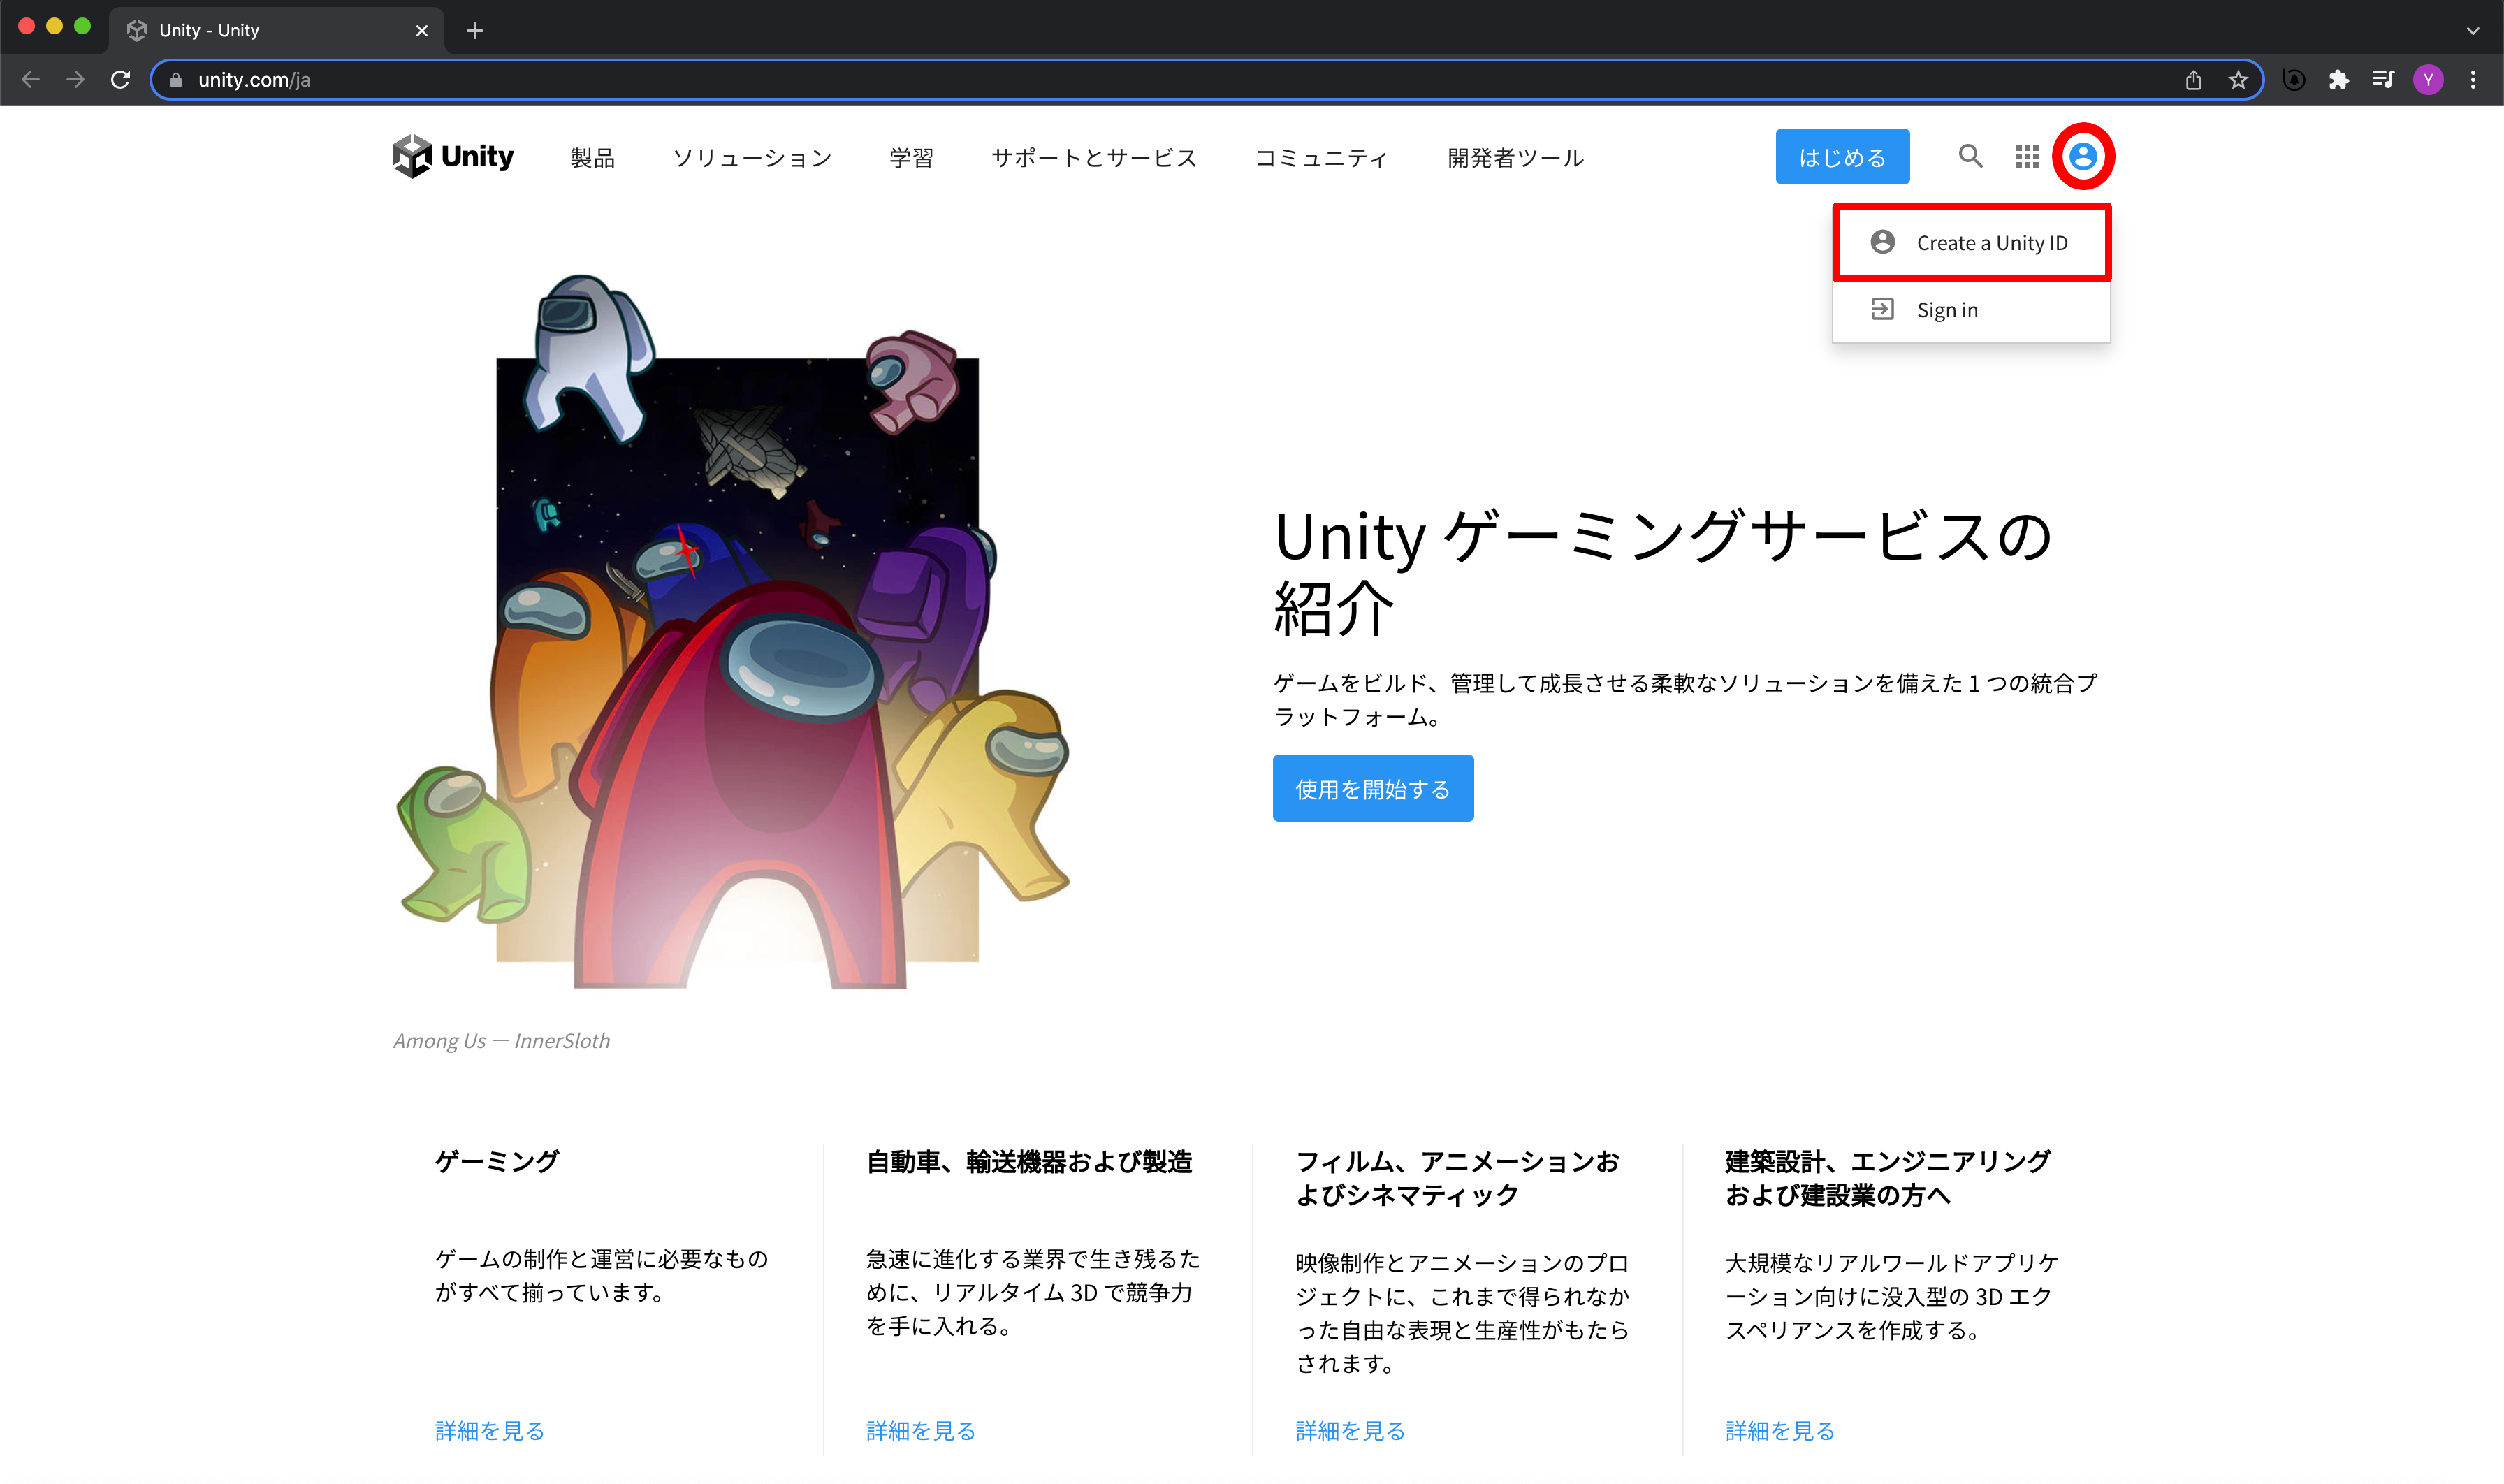Select the Unity - Unity browser tab

[x=276, y=31]
